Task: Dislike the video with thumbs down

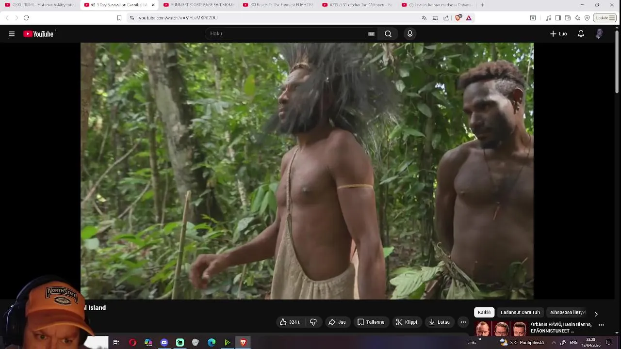Action: point(313,322)
